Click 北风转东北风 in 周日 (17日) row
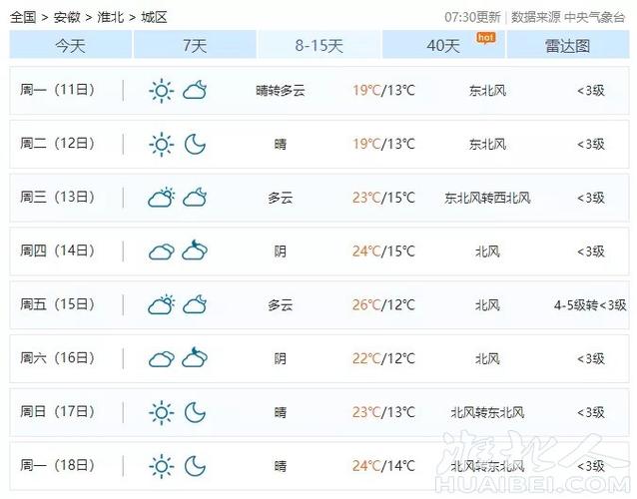637x499 pixels. [487, 412]
